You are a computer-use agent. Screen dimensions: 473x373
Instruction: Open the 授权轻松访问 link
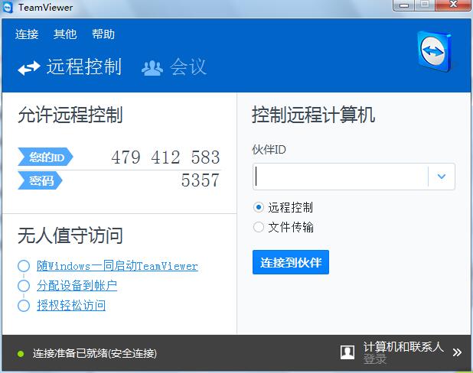[71, 306]
